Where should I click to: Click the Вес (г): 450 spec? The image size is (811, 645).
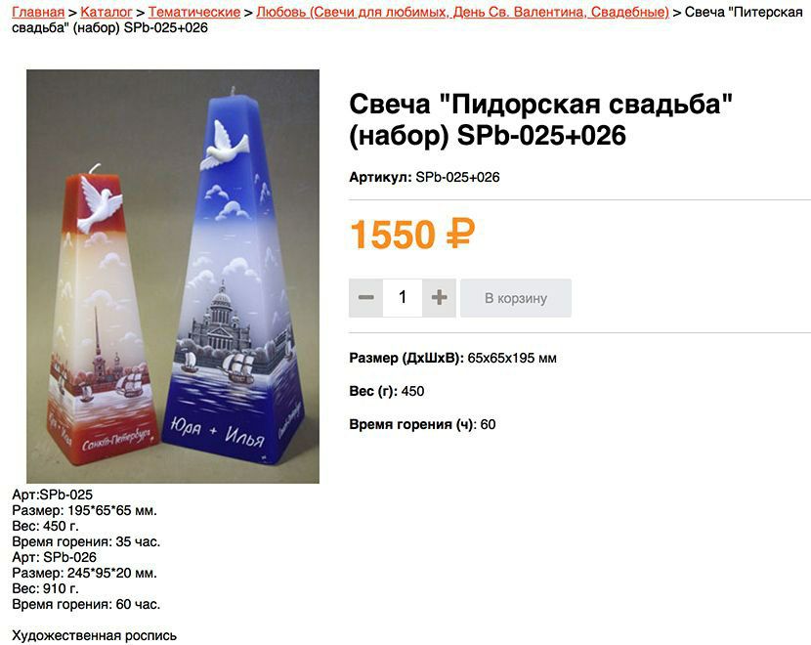[x=386, y=391]
